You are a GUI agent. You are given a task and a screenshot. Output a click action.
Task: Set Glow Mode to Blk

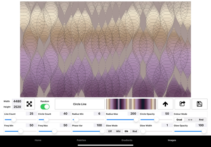[126, 131]
